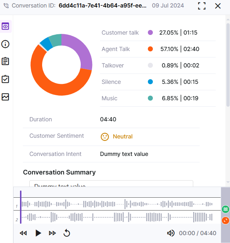This screenshot has height=243, width=230.
Task: Click the conversation ID value 6dd4c11a-7e41-4b64-a95f-ee...
Action: [x=102, y=6]
